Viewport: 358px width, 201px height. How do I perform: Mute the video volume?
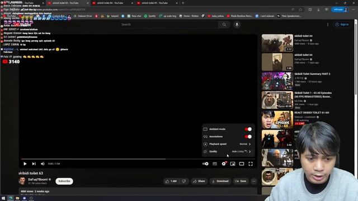pyautogui.click(x=43, y=164)
